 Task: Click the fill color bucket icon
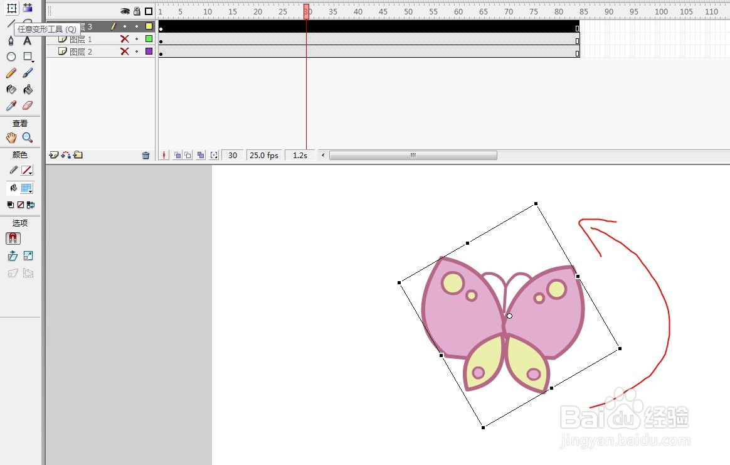click(14, 188)
